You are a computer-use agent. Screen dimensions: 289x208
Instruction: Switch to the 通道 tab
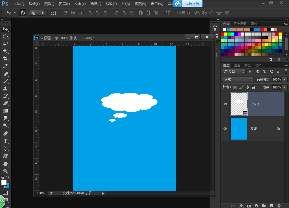click(237, 65)
